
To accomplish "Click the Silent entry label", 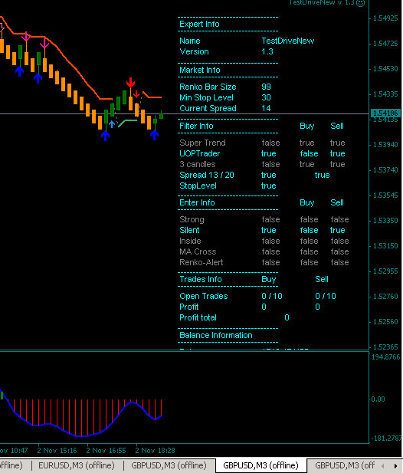I will click(x=189, y=230).
